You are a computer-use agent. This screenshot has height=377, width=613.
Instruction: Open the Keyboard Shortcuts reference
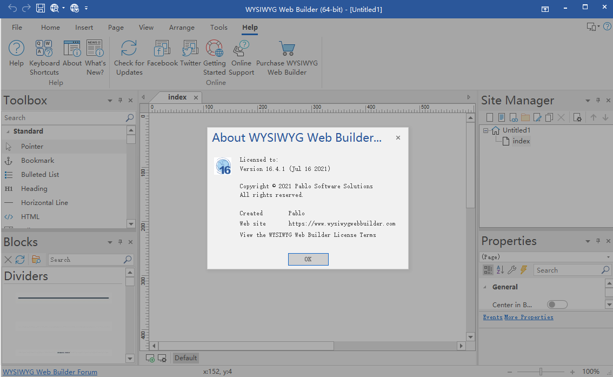tap(44, 49)
